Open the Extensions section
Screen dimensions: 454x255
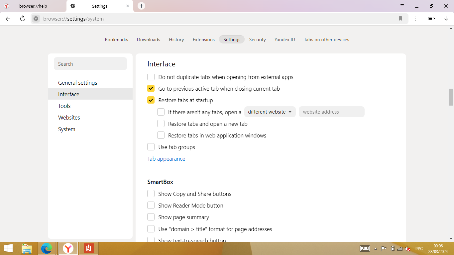click(204, 40)
